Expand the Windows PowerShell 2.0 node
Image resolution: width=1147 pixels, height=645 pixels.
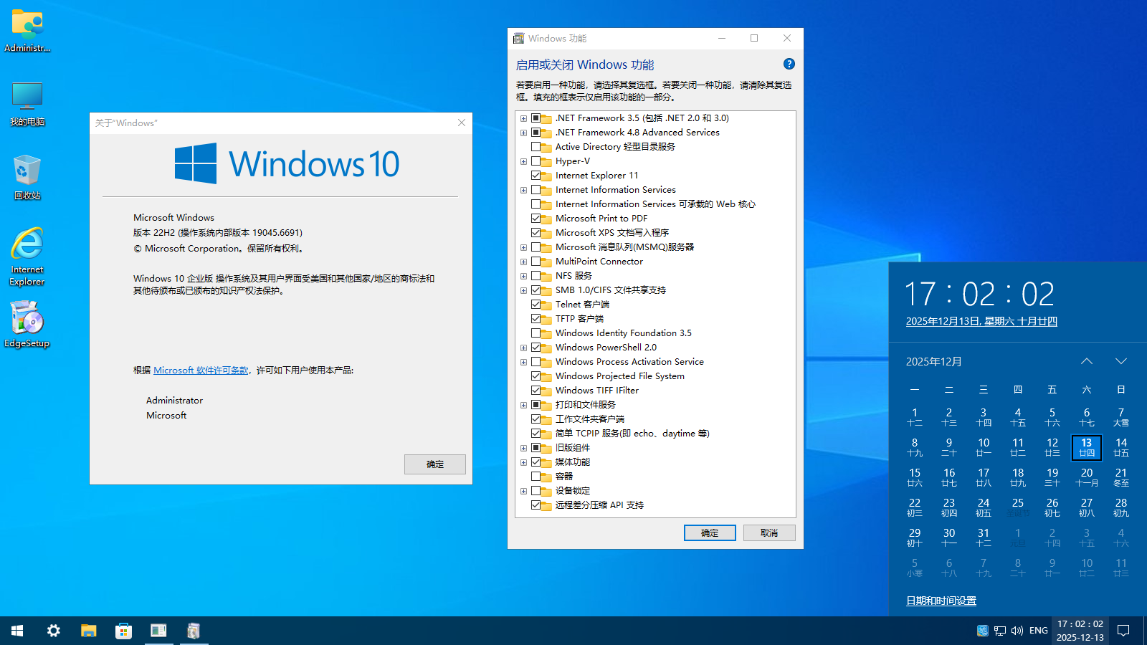(524, 348)
